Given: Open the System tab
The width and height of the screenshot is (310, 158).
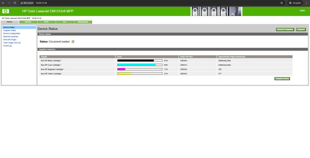Looking at the screenshot, I should pyautogui.click(x=28, y=22).
